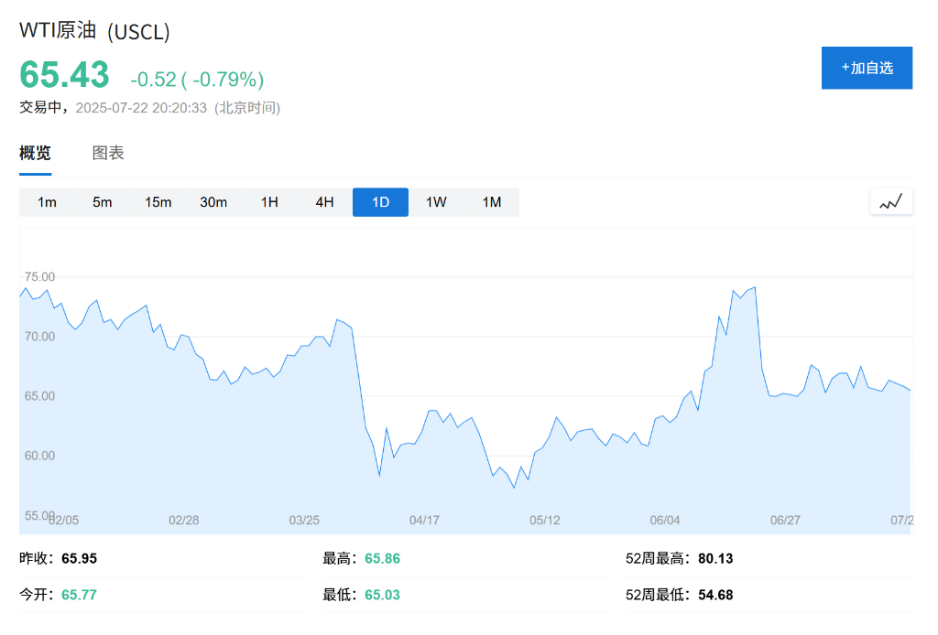Select the 概览 tab
Screen dimensions: 938x635
click(x=36, y=153)
